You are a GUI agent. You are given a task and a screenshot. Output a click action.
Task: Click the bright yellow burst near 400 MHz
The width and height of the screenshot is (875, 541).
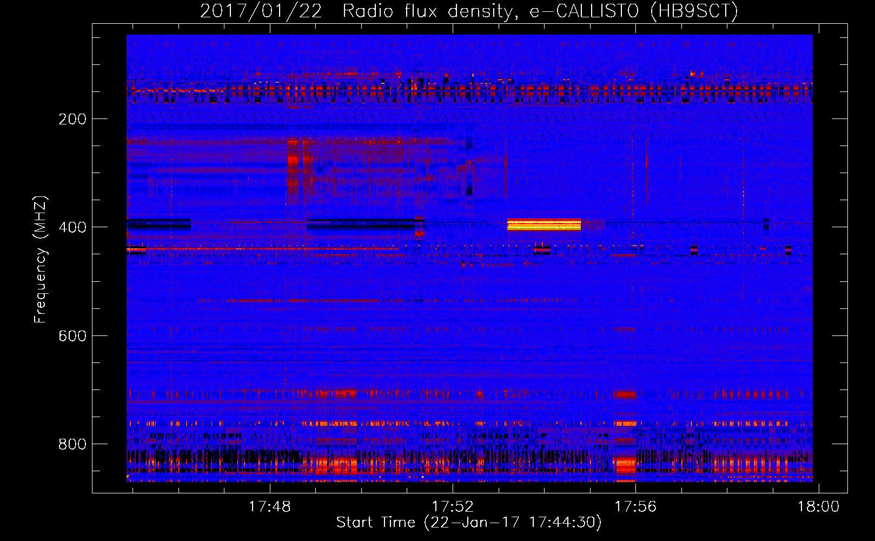[544, 225]
